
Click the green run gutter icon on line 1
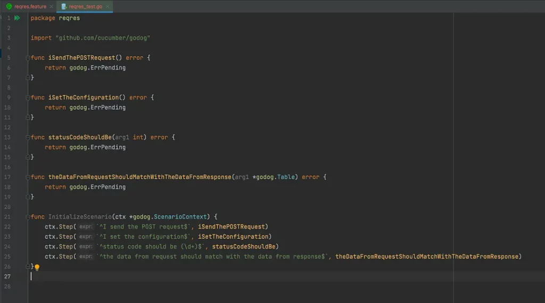(17, 18)
